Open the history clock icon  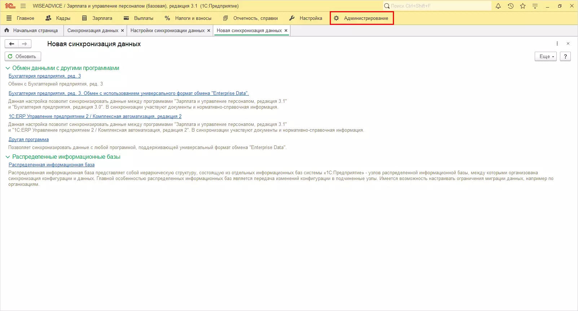pyautogui.click(x=511, y=6)
